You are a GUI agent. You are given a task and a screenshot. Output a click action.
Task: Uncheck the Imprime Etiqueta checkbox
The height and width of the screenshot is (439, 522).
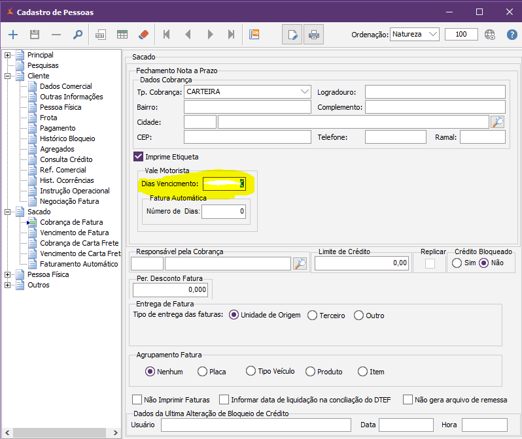click(x=138, y=156)
